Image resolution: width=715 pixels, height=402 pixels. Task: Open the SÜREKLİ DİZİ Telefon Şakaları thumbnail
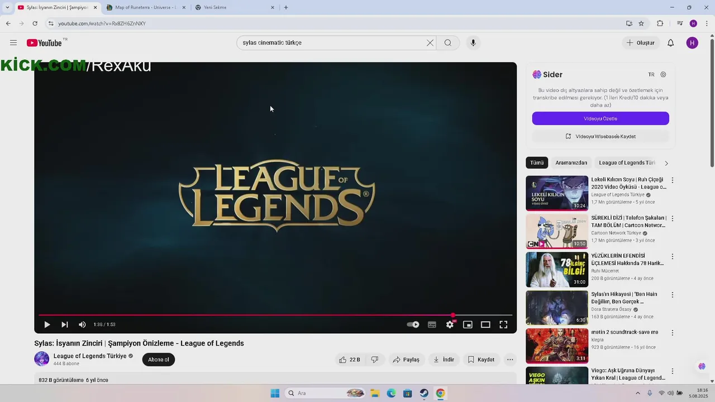coord(557,231)
